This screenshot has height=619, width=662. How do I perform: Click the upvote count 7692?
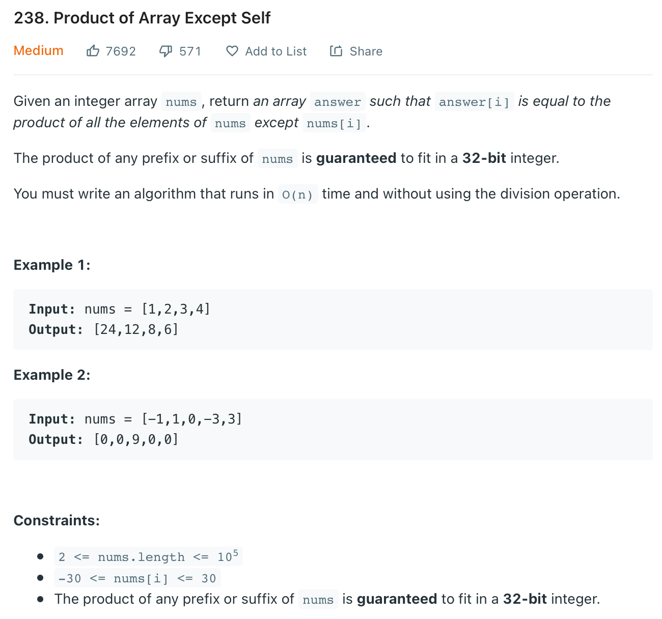[120, 51]
